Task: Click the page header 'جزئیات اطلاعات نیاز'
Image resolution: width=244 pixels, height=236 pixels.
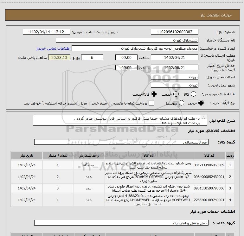Action: pyautogui.click(x=216, y=15)
